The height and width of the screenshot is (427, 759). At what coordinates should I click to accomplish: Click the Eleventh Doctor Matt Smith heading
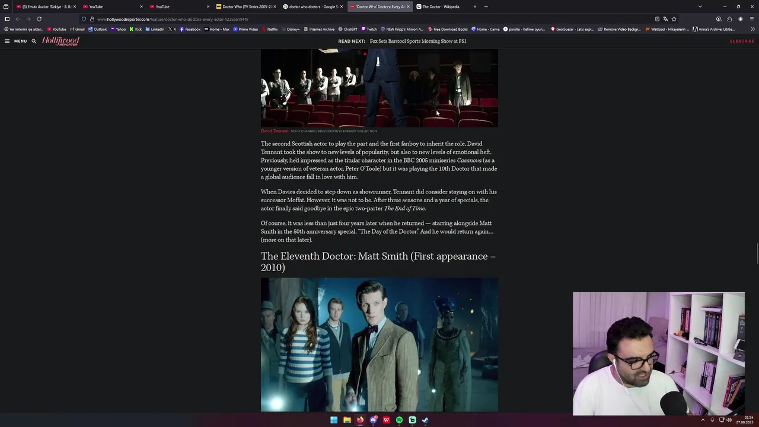pyautogui.click(x=378, y=262)
